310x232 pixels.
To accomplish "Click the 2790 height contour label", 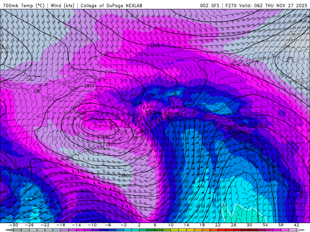I will pyautogui.click(x=108, y=144).
